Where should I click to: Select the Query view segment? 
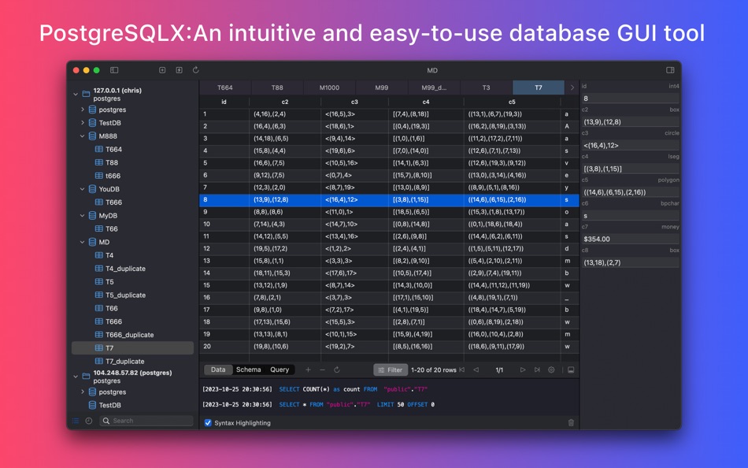pyautogui.click(x=280, y=370)
